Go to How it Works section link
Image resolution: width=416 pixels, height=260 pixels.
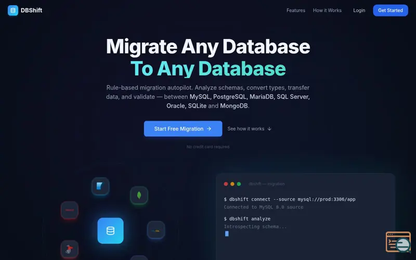[x=327, y=10]
